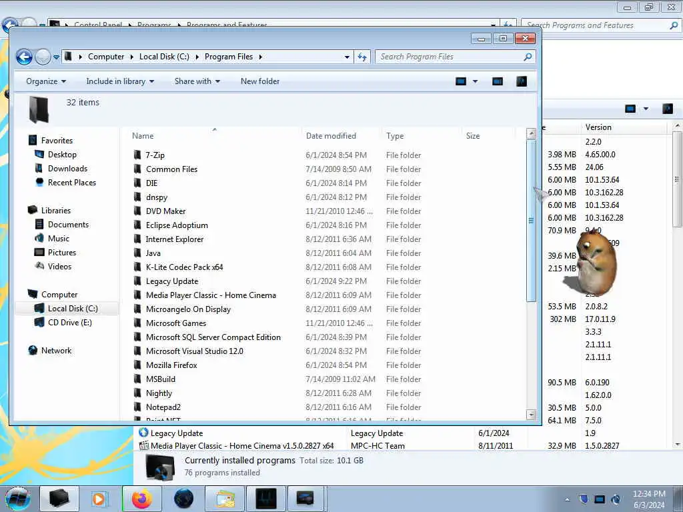Open Documents library in navigation pane

pyautogui.click(x=69, y=224)
